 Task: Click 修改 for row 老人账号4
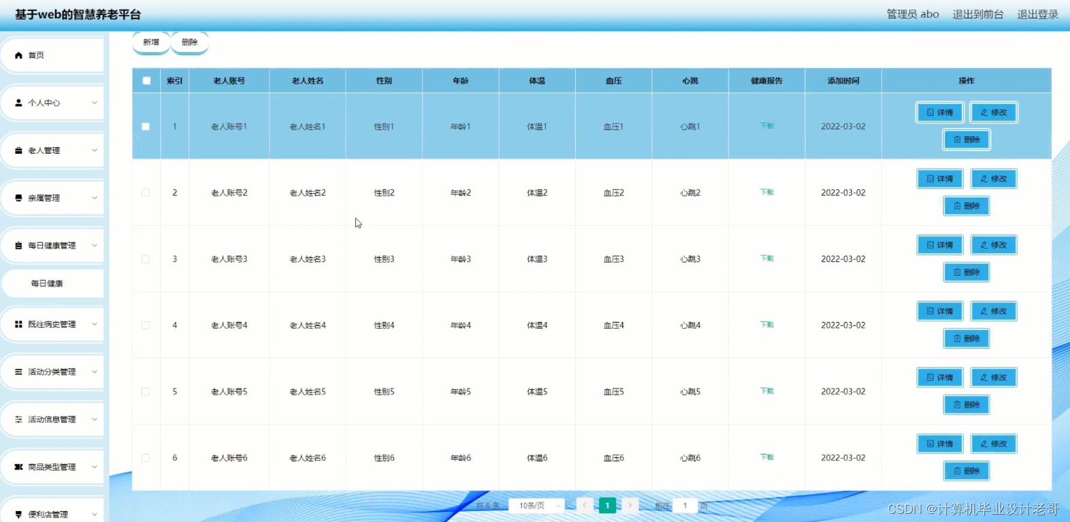tap(994, 311)
